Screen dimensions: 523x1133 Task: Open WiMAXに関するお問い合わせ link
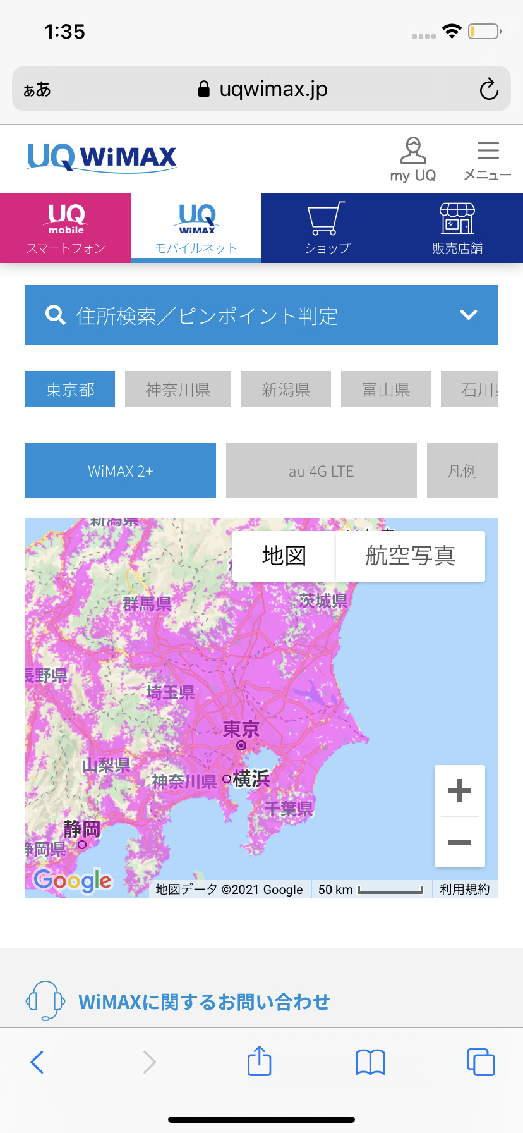pyautogui.click(x=203, y=1001)
